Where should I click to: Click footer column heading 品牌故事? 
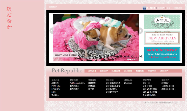pos(56,80)
